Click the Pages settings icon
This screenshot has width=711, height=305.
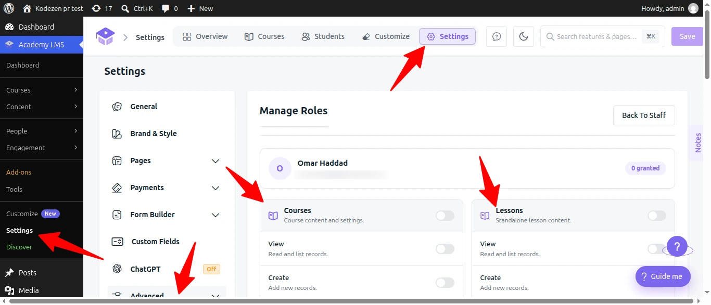pyautogui.click(x=117, y=161)
